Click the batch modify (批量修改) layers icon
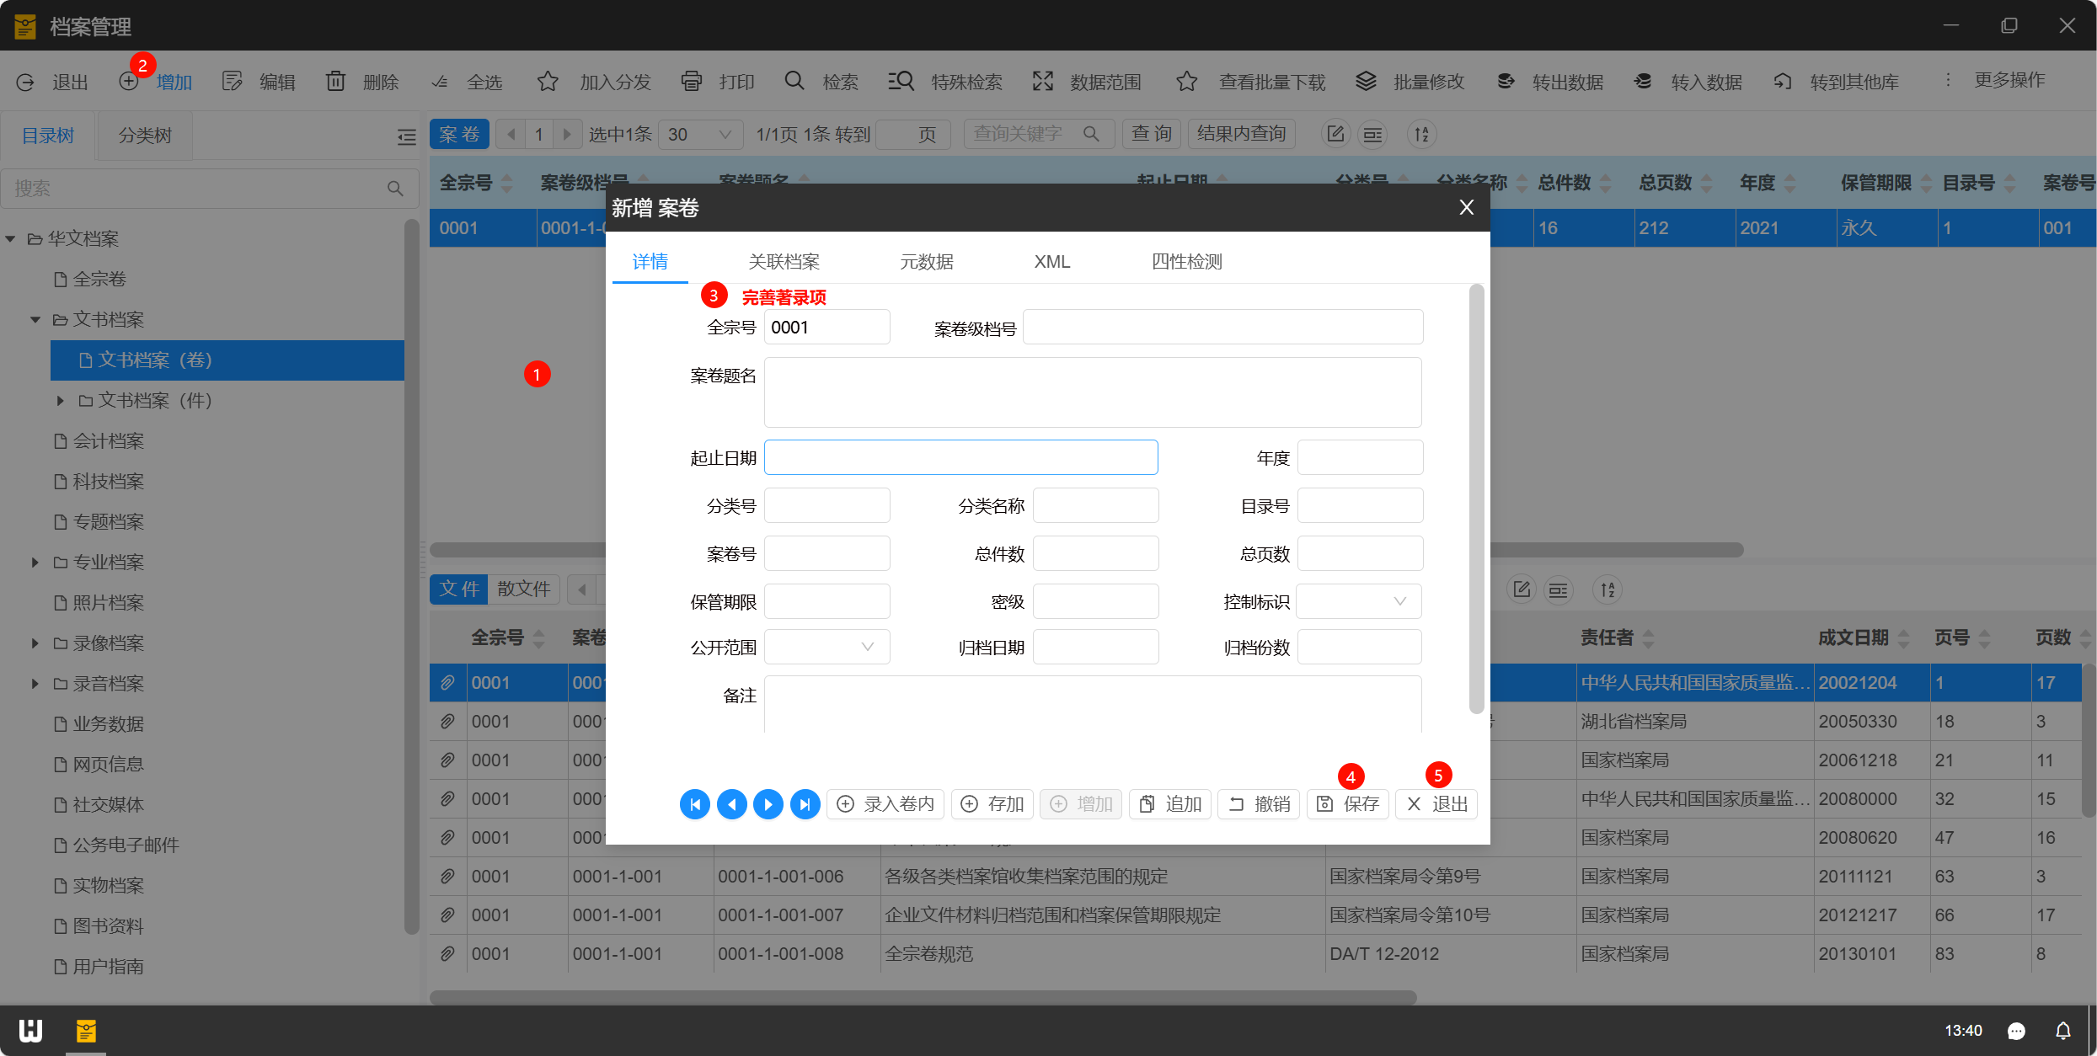The image size is (2097, 1056). coord(1366,82)
